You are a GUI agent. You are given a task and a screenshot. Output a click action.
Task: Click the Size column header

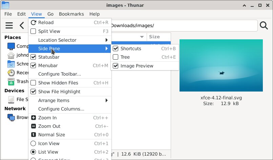[x=159, y=37]
